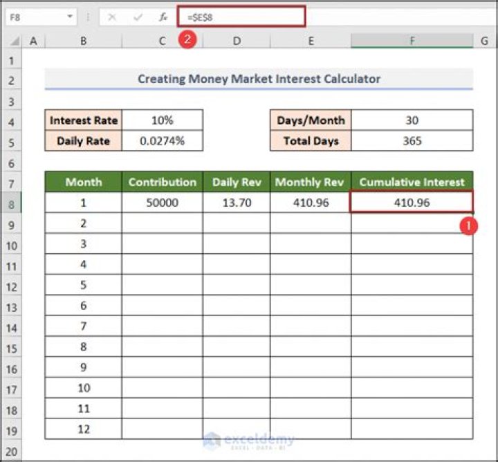Click the Select All corner triangle
498x462 pixels.
coord(12,41)
